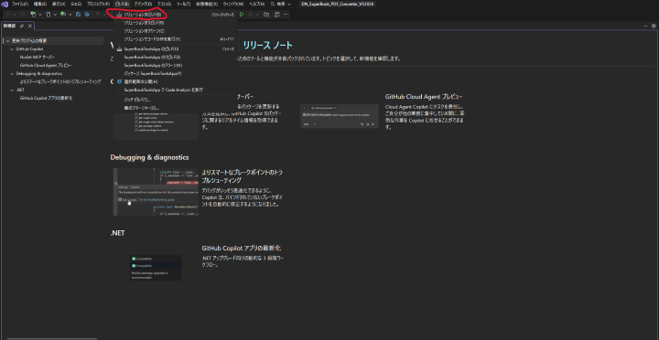This screenshot has height=340, width=659.
Task: Select よりスマートなブレークポイント tree item
Action: [x=60, y=81]
